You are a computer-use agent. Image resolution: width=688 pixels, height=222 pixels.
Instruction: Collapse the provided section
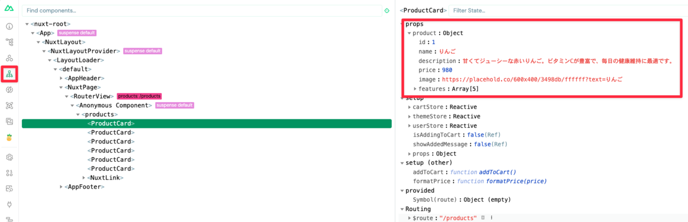402,190
